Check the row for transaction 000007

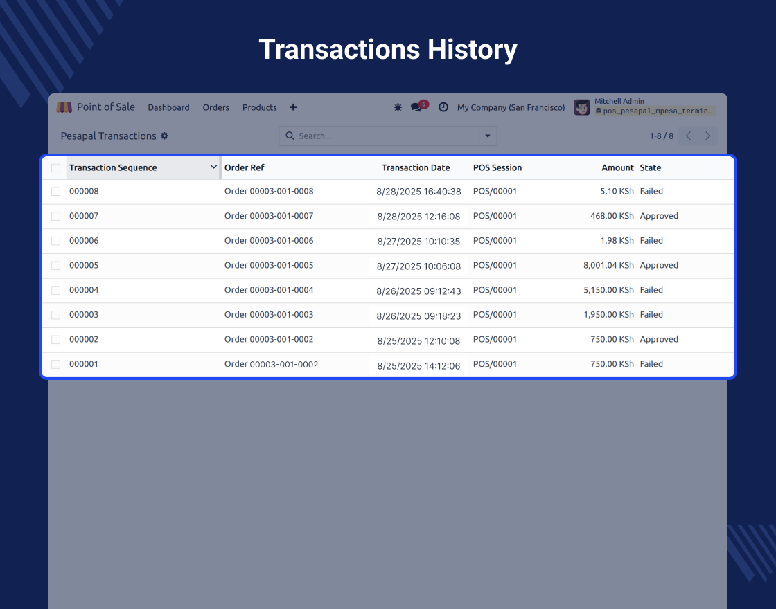pyautogui.click(x=56, y=217)
